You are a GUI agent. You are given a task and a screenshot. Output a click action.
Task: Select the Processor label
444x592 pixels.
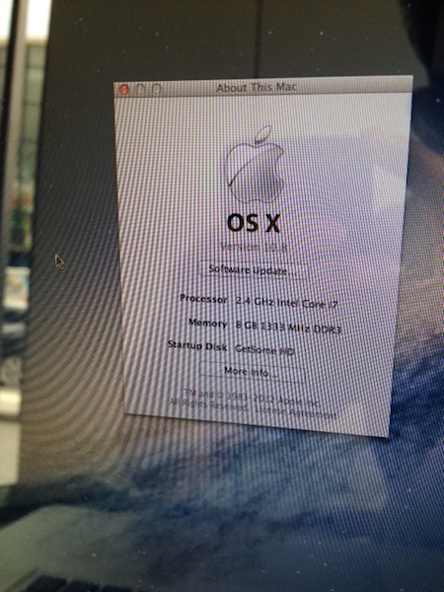pos(203,299)
